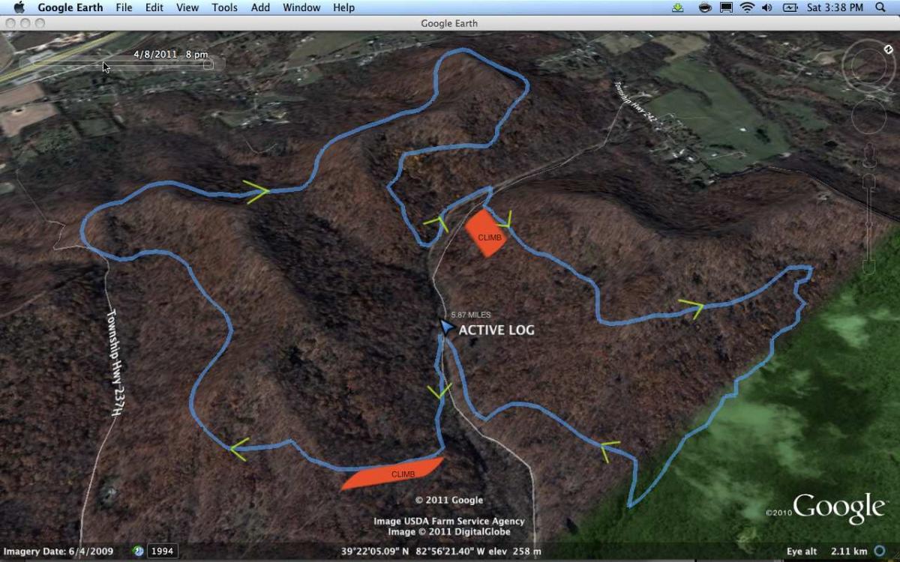Click the 5.87 MILES track label
Screen dimensions: 900x562
coord(472,315)
